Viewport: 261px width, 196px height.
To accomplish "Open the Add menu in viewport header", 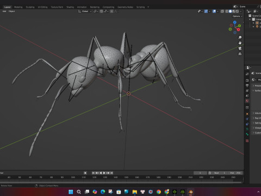I will point(4,11).
